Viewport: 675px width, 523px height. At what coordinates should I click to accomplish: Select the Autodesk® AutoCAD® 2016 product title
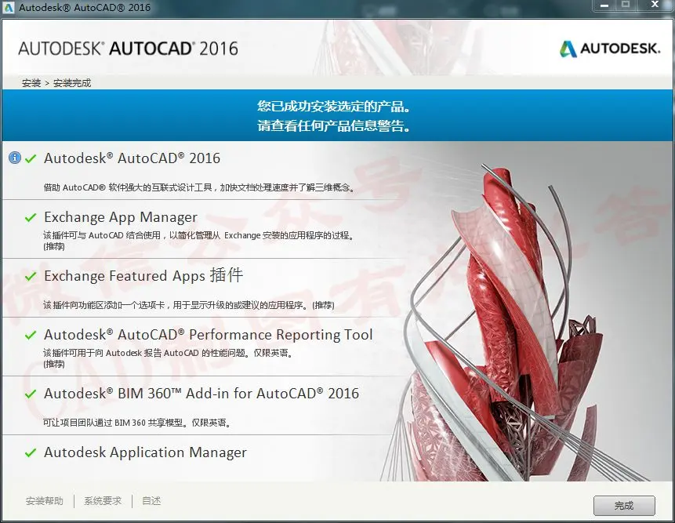click(132, 158)
